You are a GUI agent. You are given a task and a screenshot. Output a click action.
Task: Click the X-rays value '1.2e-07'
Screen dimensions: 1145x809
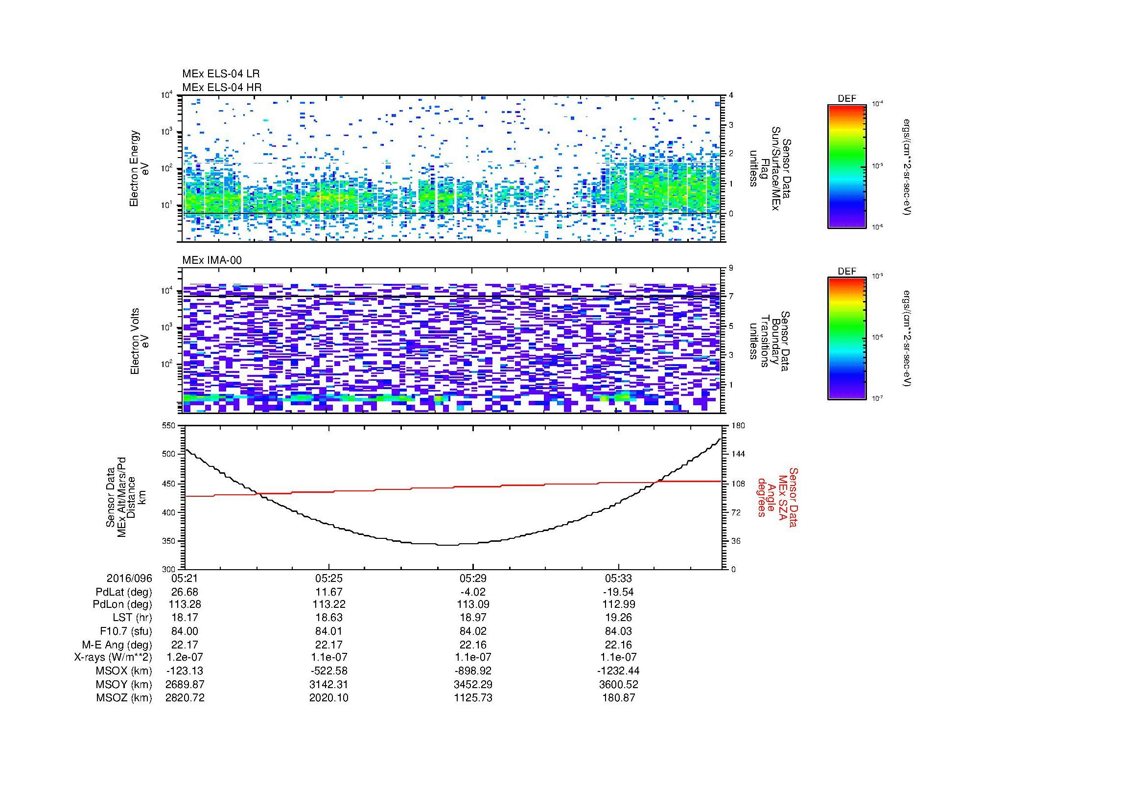[185, 657]
